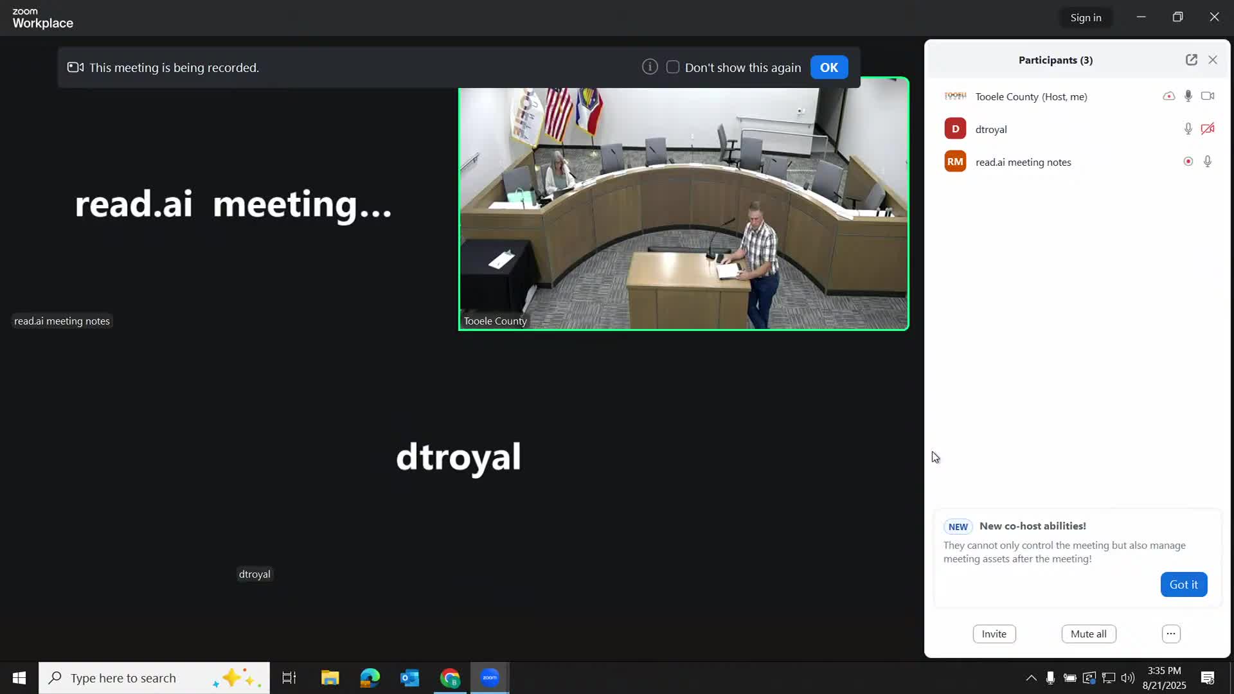Expand the system tray hidden icons

1031,678
